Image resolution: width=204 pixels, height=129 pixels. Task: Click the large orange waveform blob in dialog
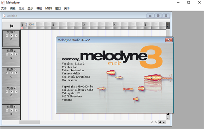pyautogui.click(x=153, y=78)
